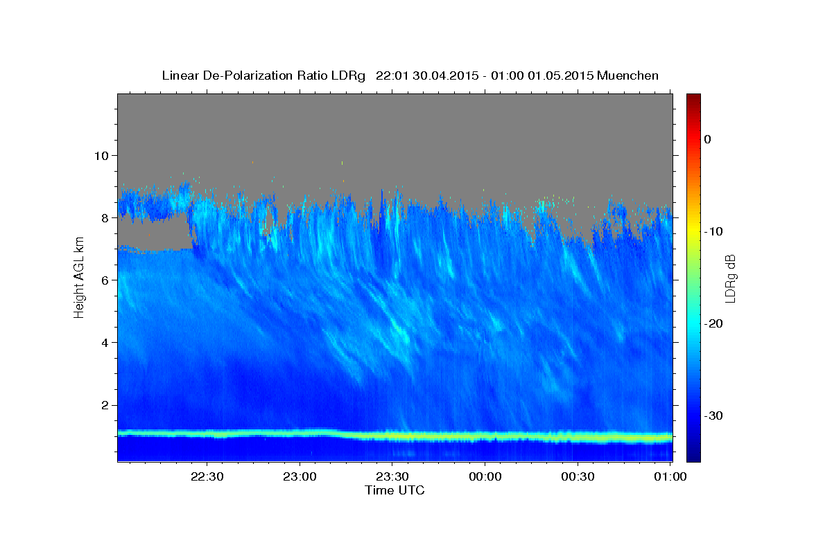Click the colorbar '0' label
This screenshot has width=832, height=554.
(x=707, y=139)
